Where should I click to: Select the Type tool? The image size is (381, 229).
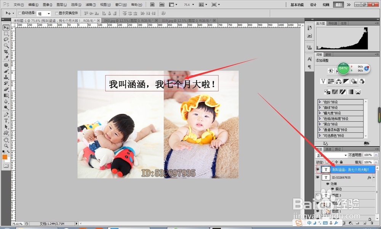[5, 120]
